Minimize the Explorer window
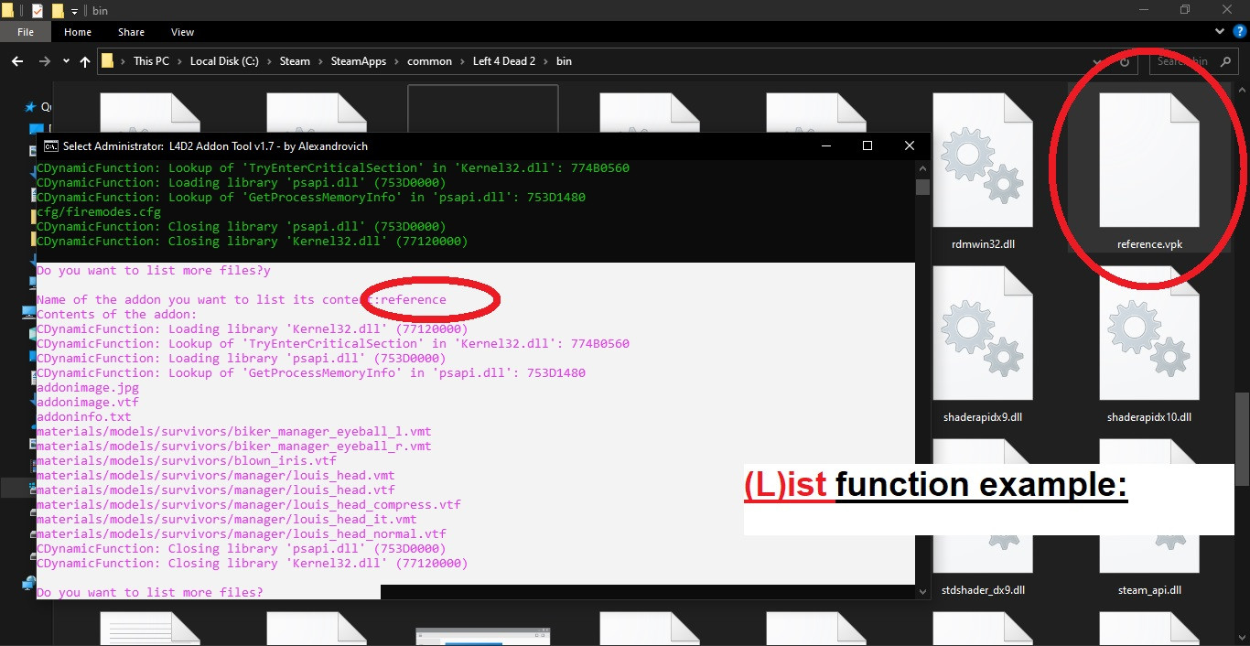 point(1142,10)
